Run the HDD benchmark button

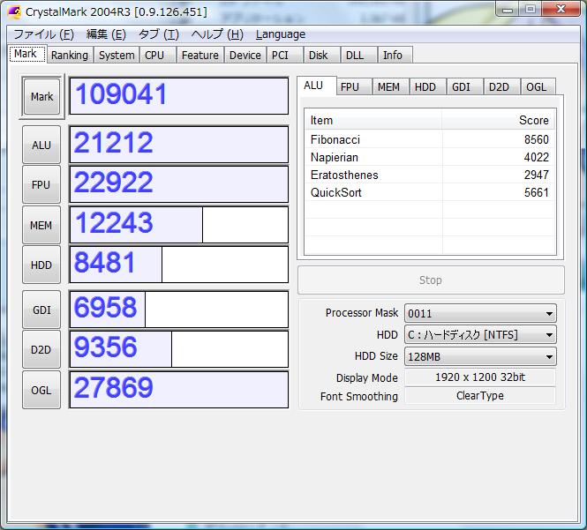click(41, 265)
